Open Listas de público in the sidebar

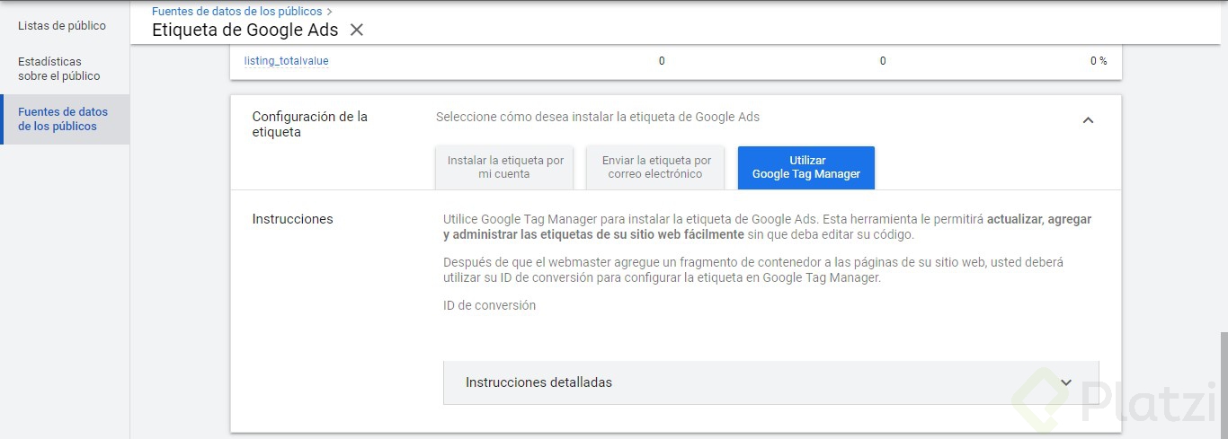point(62,26)
